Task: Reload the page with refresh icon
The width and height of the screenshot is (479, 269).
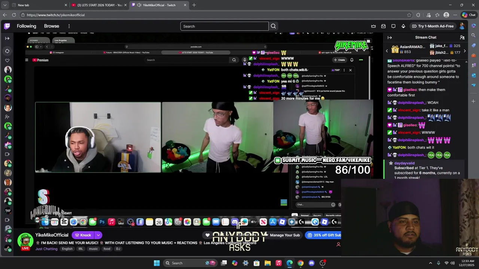Action: tap(14, 15)
